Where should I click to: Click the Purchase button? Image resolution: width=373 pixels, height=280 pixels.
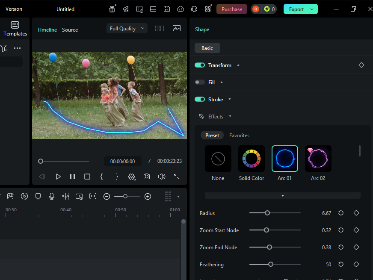(231, 9)
